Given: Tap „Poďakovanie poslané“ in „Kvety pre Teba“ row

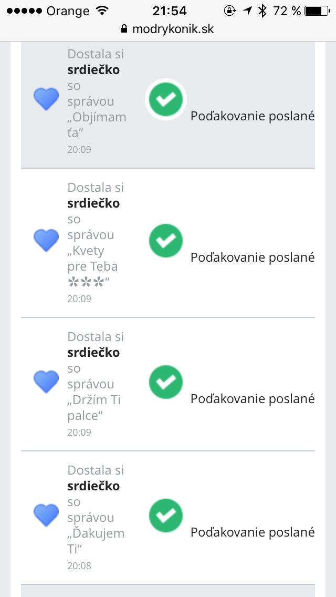Looking at the screenshot, I should (253, 257).
